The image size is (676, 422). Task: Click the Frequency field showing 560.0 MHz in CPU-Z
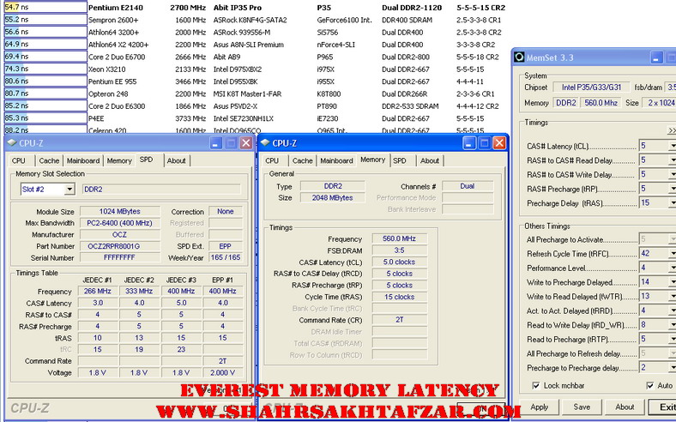399,238
